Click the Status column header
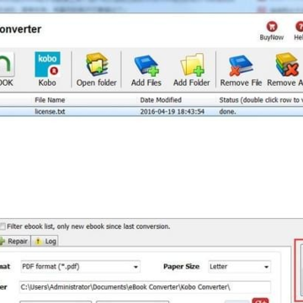 [x=259, y=100]
